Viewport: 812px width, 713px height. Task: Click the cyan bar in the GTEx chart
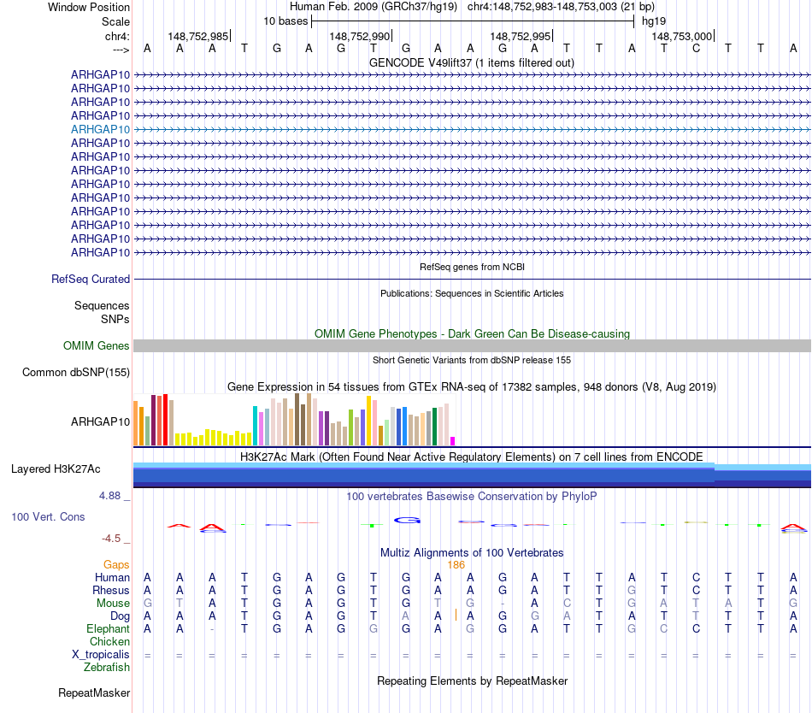pos(255,426)
